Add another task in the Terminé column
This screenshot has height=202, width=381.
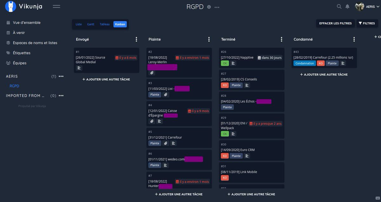pos(251,194)
